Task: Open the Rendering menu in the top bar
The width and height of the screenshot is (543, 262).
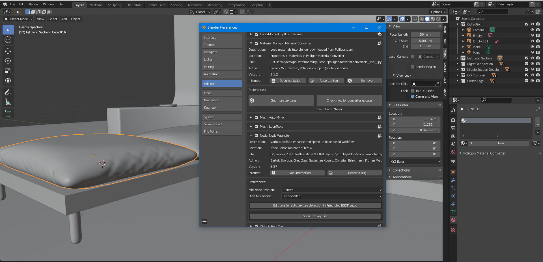Action: click(x=215, y=5)
